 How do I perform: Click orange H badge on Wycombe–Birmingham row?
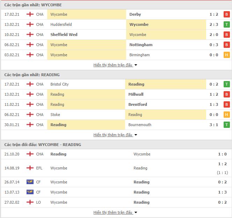226,55
